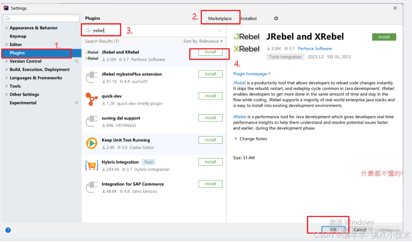
Task: Click the help question mark icon
Action: pyautogui.click(x=8, y=230)
